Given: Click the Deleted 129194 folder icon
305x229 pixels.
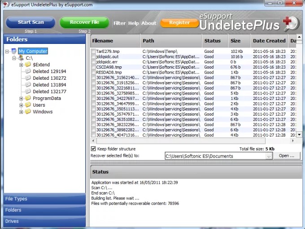Looking at the screenshot, I should point(28,72).
